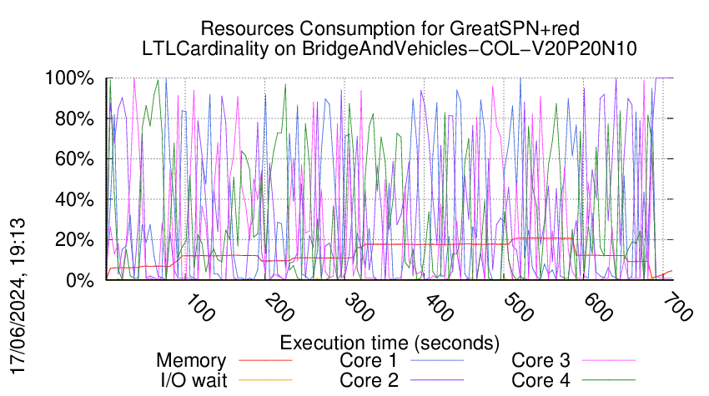Click the '100' x-axis tick label

[x=199, y=308]
